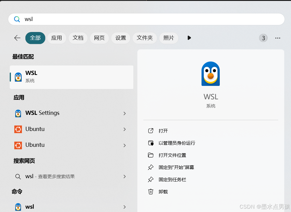Screen dimensions: 291x212
Task: Expand the web search result chevron
Action: tap(124, 177)
